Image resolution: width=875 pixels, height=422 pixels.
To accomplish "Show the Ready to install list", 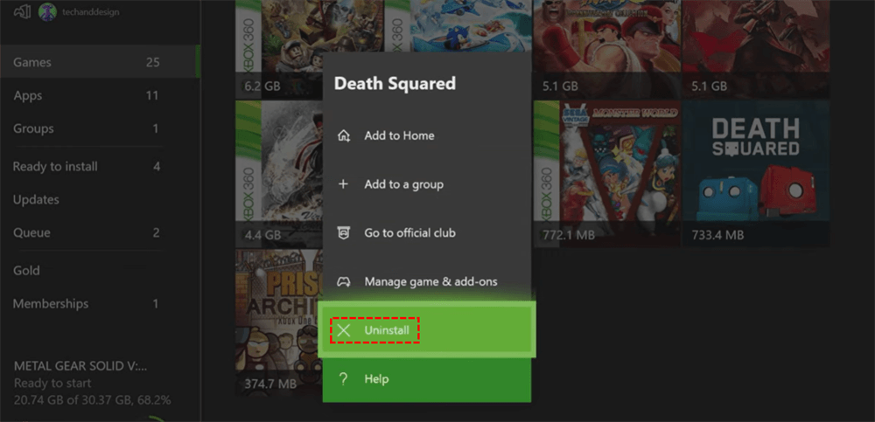I will tap(55, 167).
